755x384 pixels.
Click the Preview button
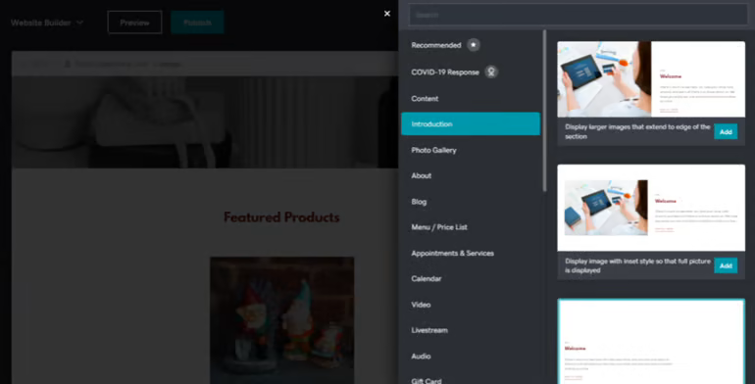click(135, 23)
